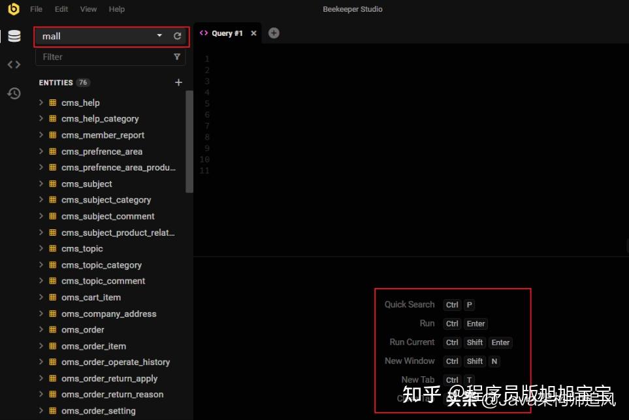The image size is (629, 420).
Task: Expand the cms_subject_comment table
Action: 41,216
